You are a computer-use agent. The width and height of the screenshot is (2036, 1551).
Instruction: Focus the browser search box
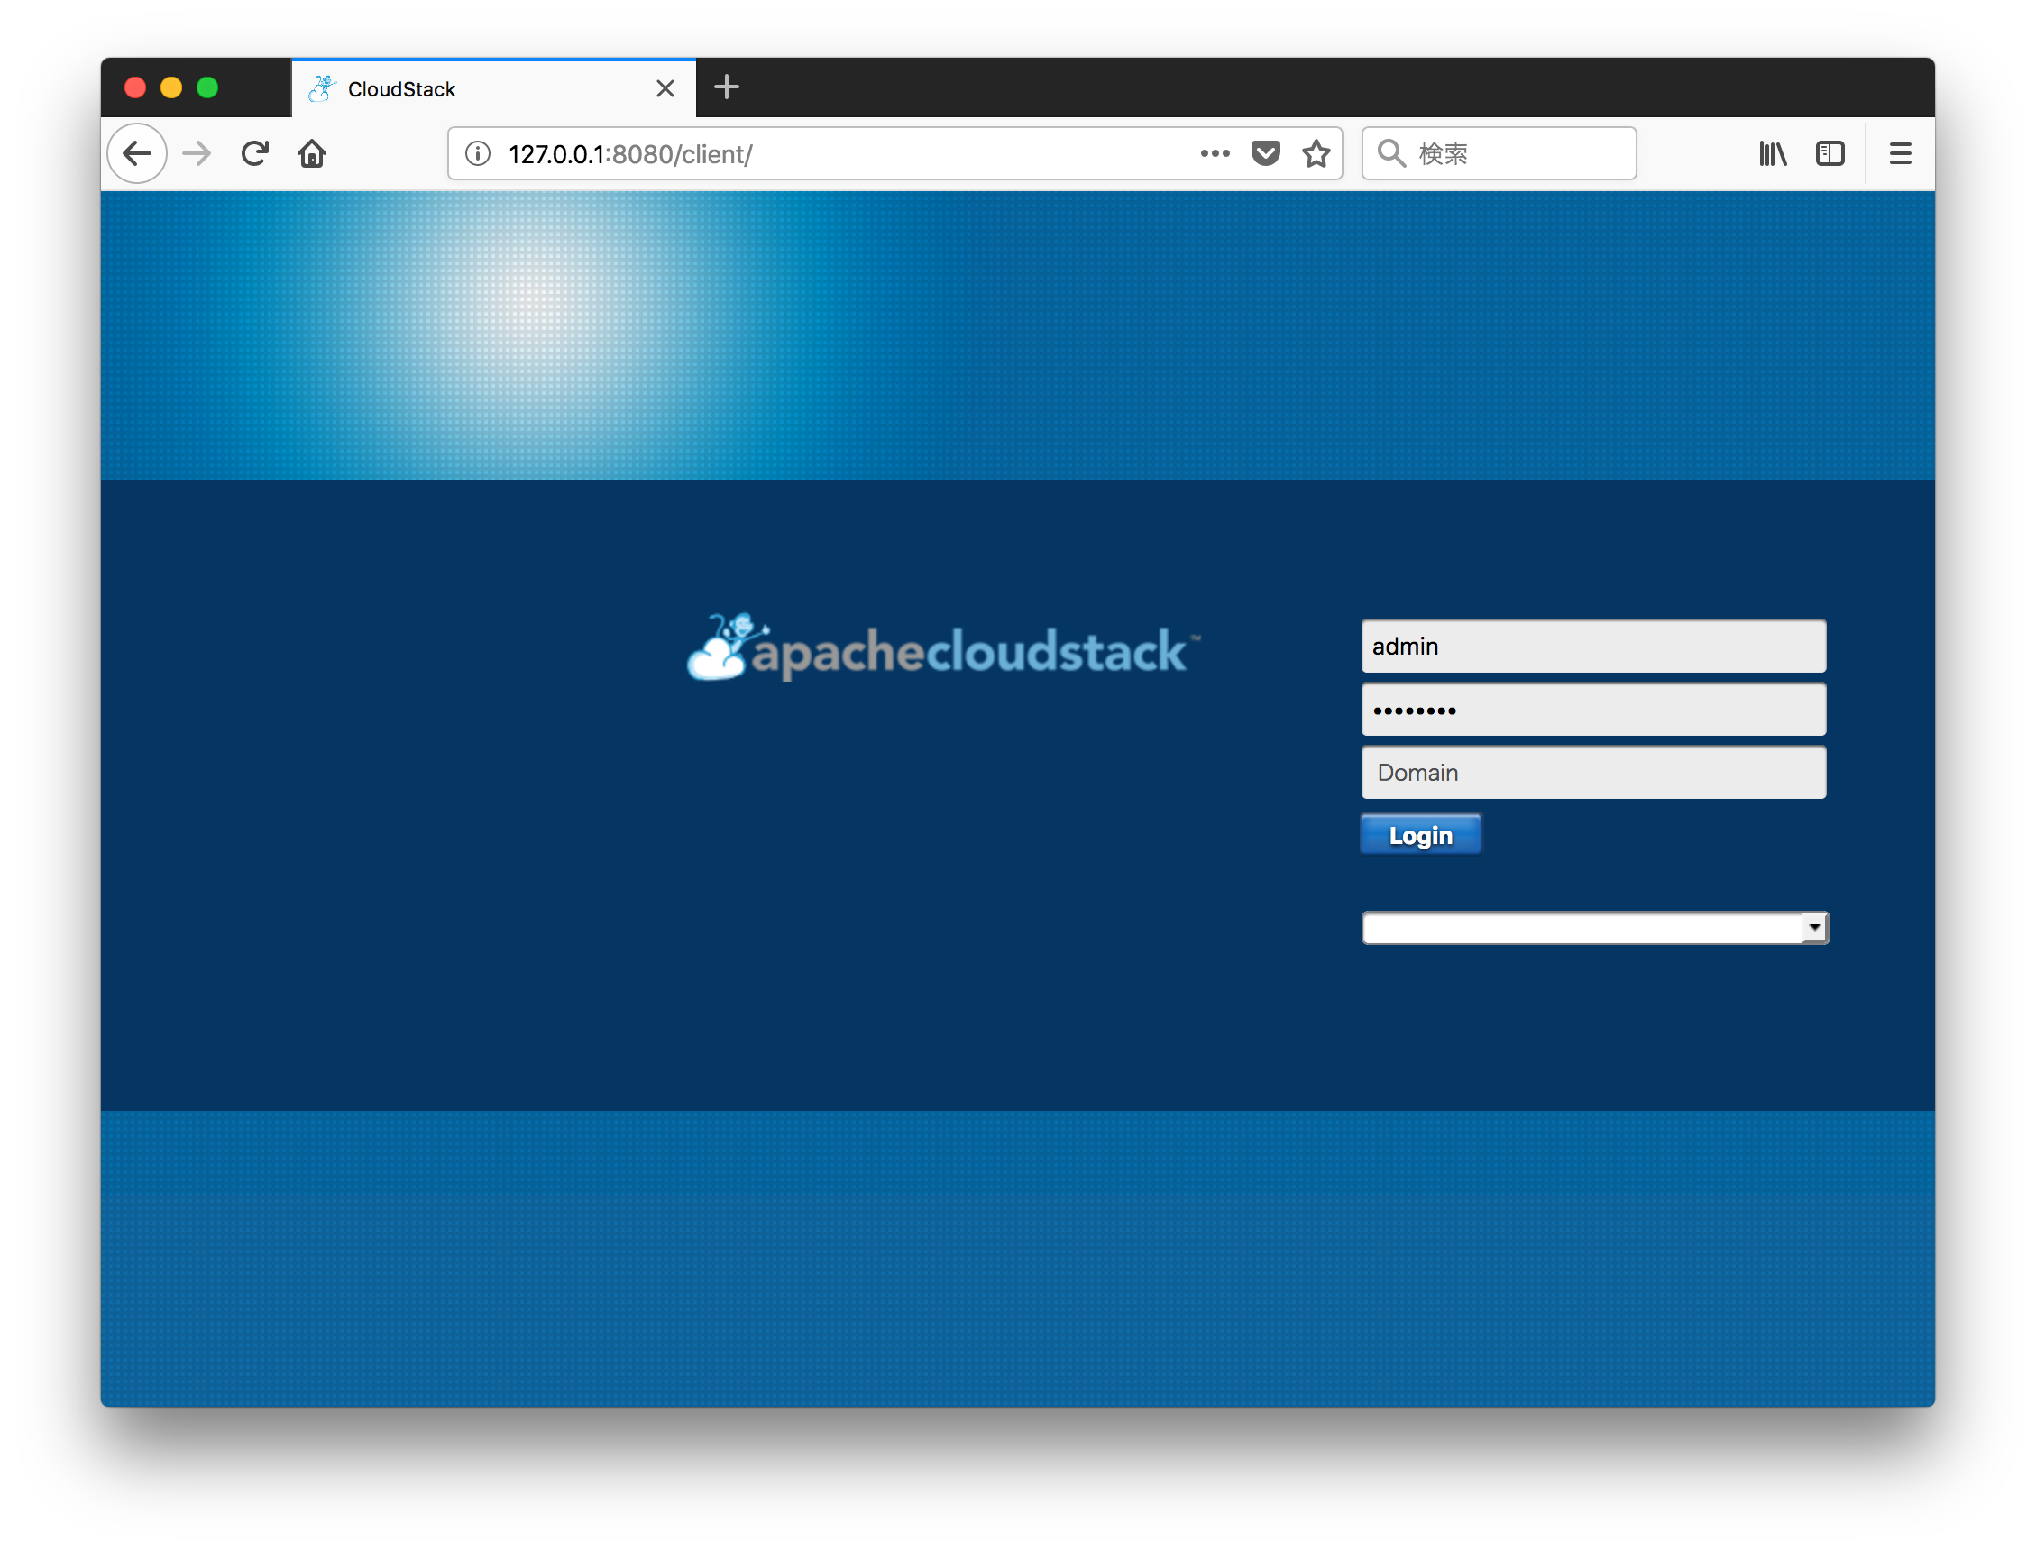click(1499, 153)
